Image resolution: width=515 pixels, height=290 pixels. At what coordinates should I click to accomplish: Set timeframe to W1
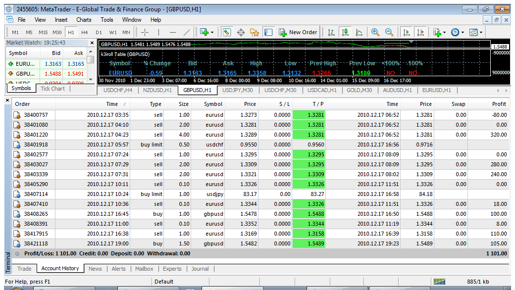point(113,32)
